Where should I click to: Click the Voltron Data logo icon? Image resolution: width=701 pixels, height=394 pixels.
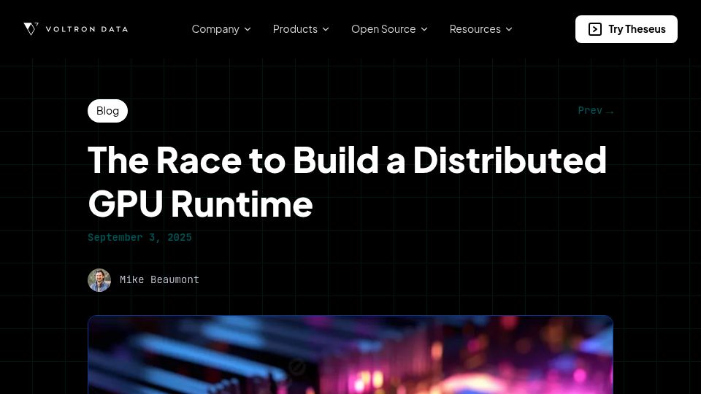[x=31, y=29]
